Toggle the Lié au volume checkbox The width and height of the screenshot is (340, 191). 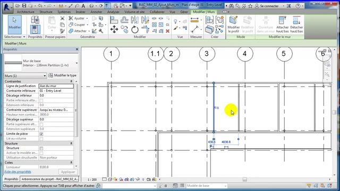[41, 138]
